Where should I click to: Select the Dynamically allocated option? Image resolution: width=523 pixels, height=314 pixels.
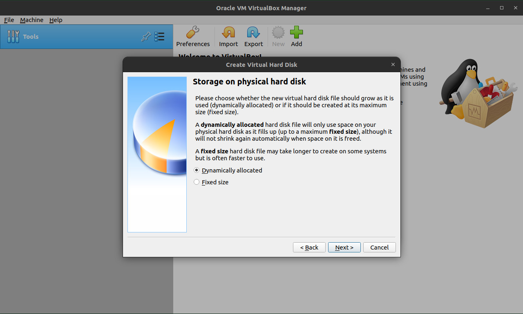[x=228, y=170]
